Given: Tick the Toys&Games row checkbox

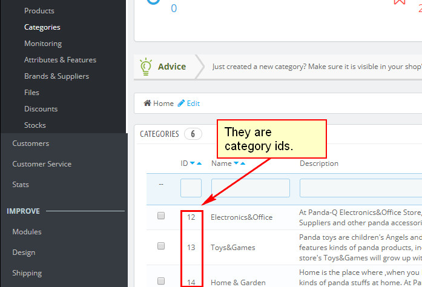Looking at the screenshot, I should point(161,246).
